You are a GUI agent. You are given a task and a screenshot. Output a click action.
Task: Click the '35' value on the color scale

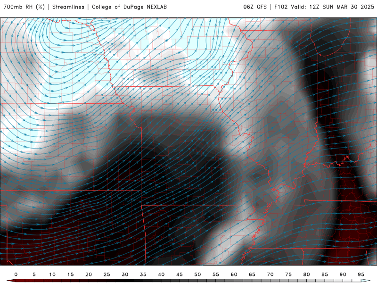point(143,275)
